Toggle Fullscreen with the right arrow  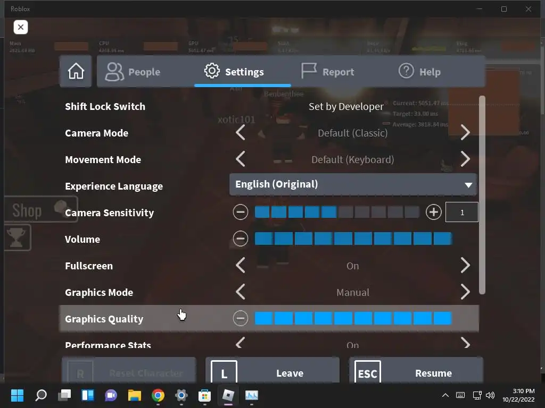465,266
